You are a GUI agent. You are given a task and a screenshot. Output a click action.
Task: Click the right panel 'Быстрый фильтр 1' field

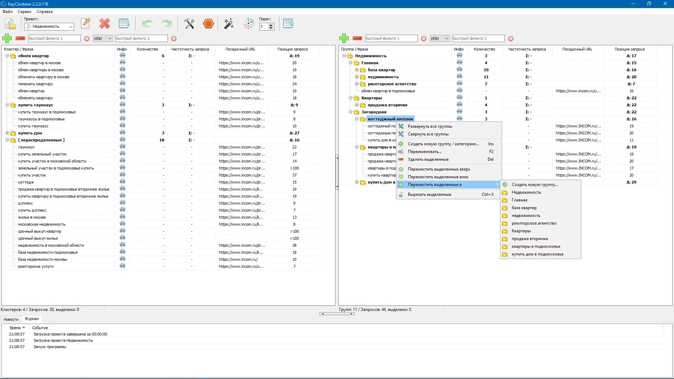point(391,39)
